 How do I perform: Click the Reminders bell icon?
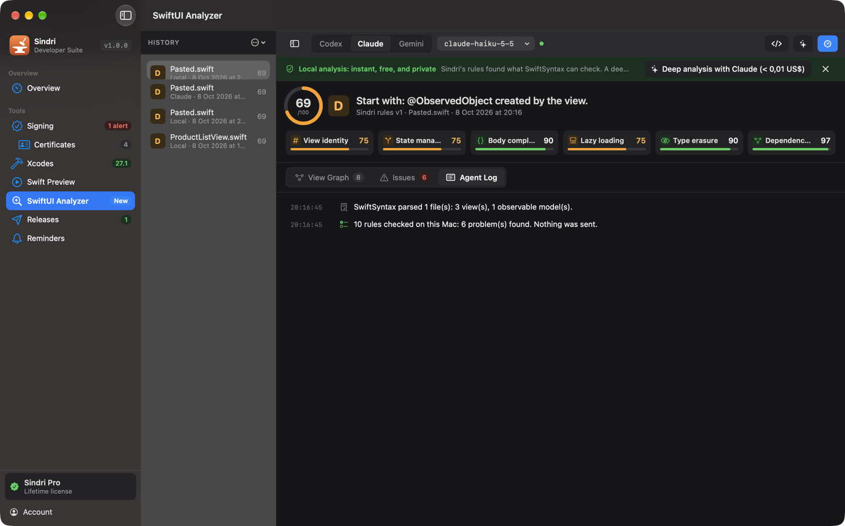[x=17, y=238]
